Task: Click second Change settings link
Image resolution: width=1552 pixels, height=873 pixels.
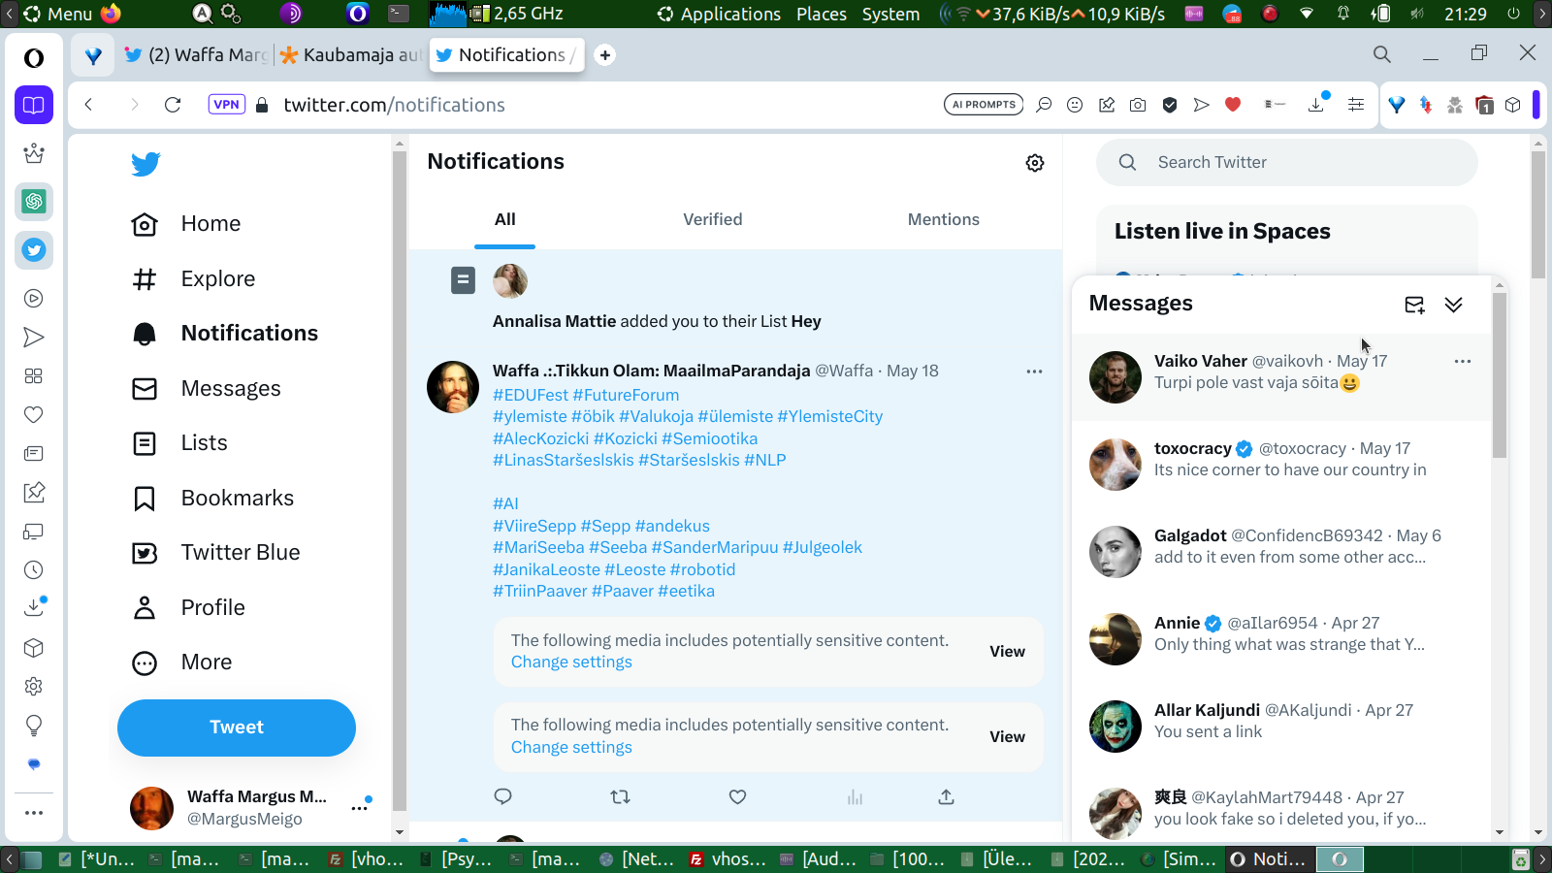Action: pyautogui.click(x=571, y=748)
